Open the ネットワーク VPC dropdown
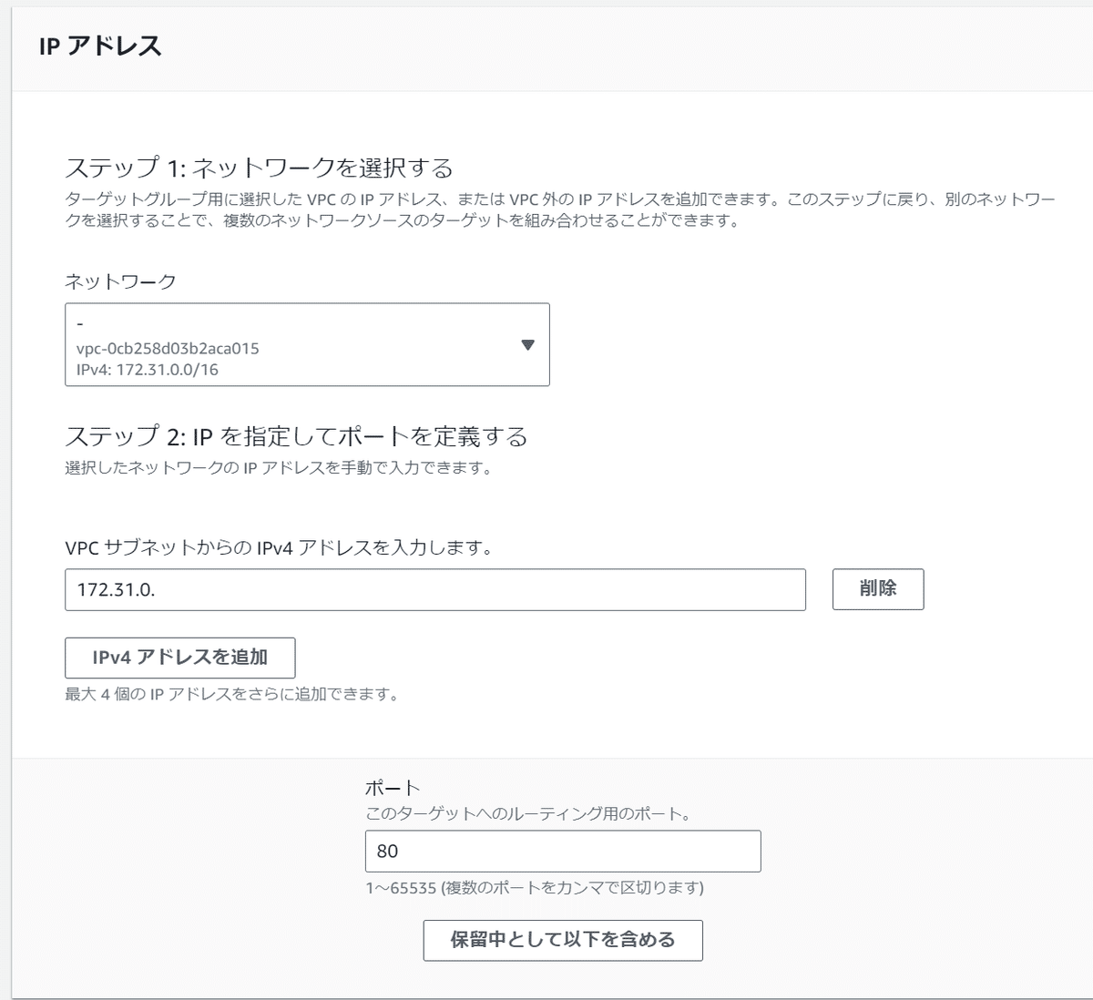 click(307, 345)
